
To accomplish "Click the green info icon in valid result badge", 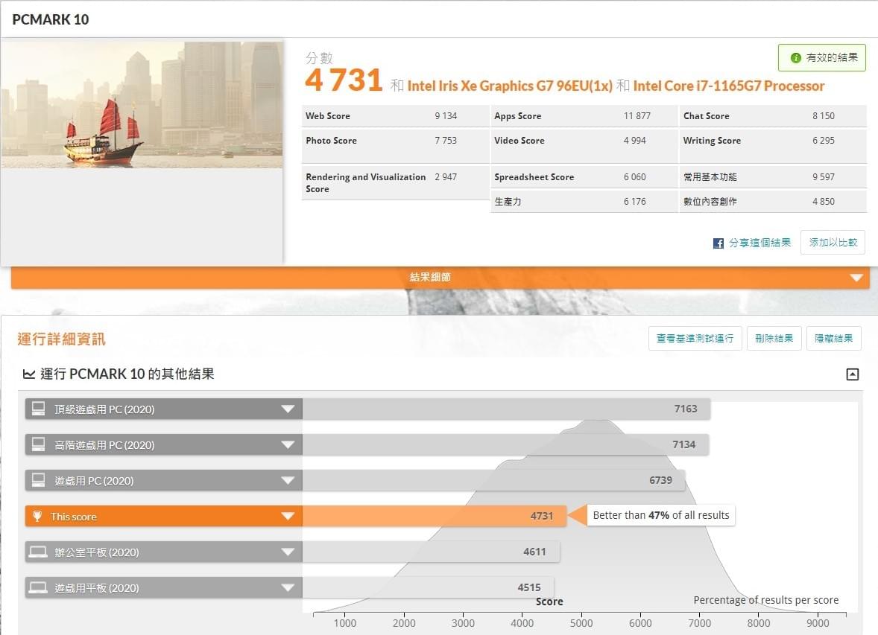I will pyautogui.click(x=795, y=57).
